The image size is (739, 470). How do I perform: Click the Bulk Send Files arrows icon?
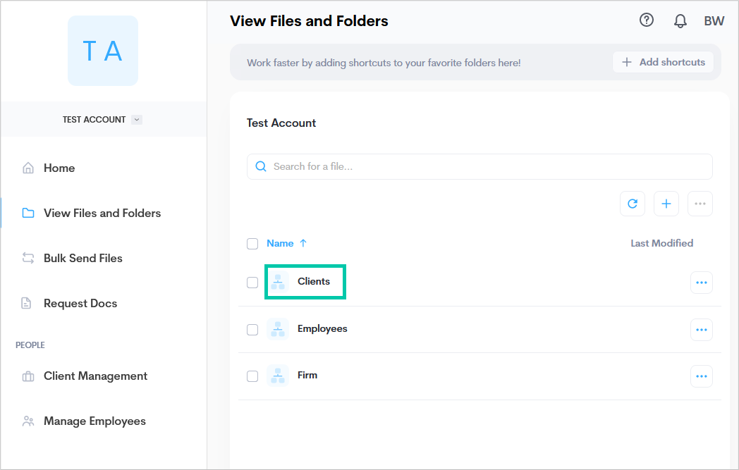[x=28, y=258]
